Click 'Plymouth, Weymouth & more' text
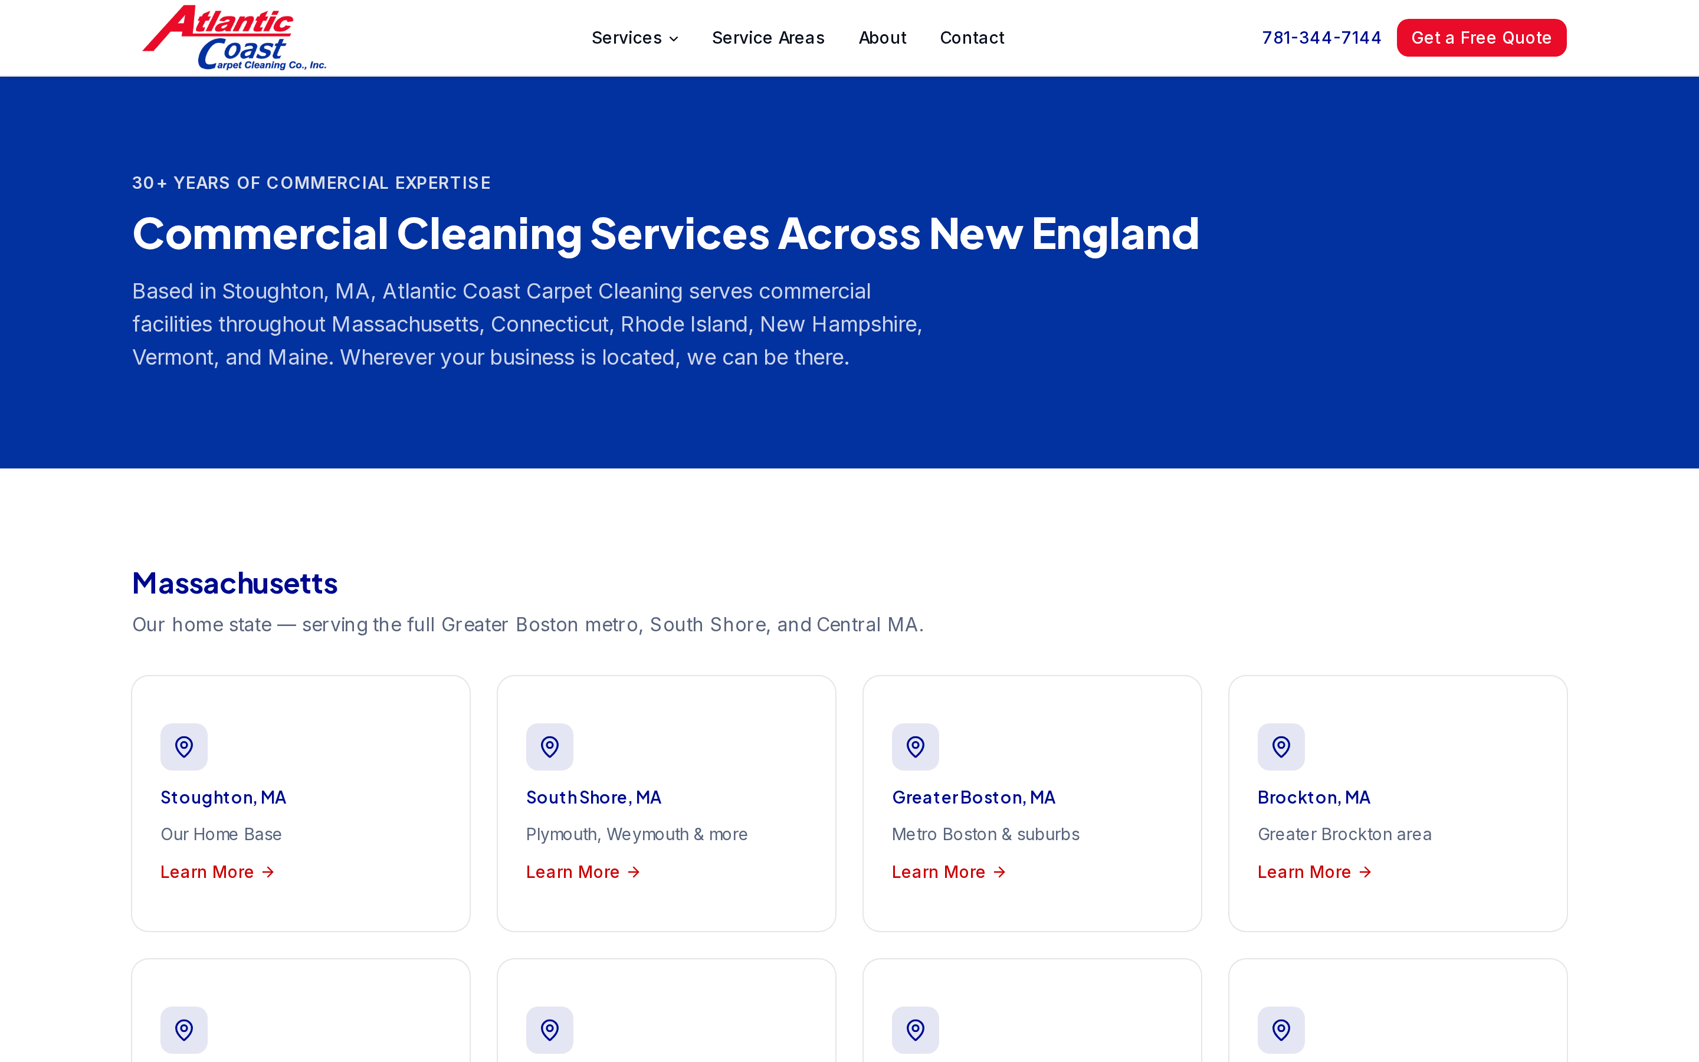 coord(637,834)
